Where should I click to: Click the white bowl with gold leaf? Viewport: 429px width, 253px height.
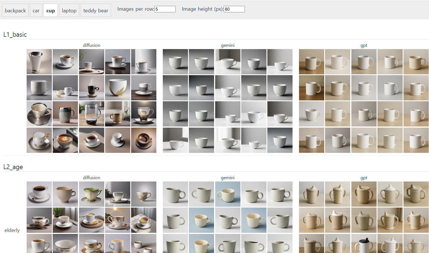click(118, 88)
